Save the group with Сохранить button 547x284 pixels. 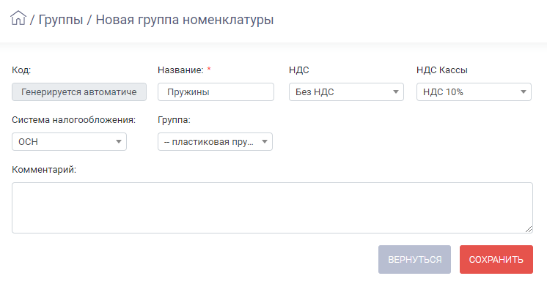coord(496,259)
